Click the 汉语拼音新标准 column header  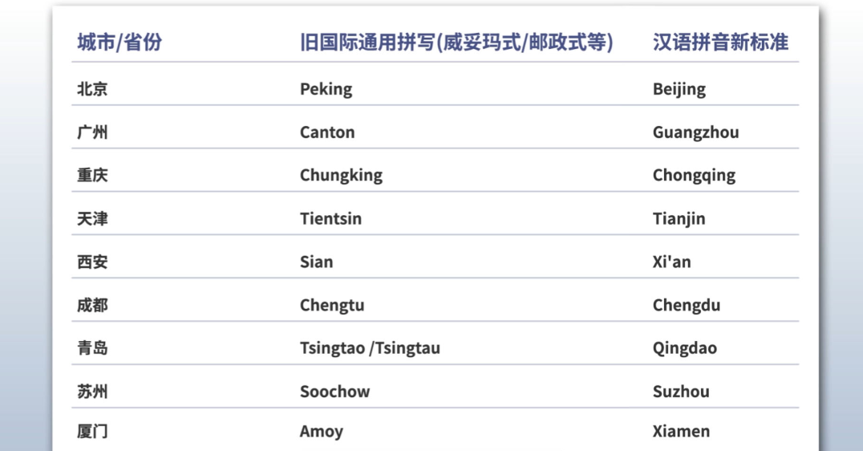720,43
